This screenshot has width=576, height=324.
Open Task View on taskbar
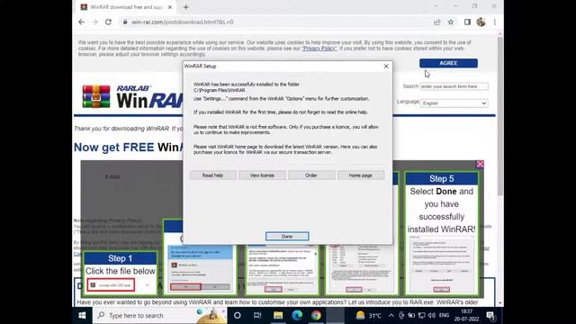pos(257,316)
